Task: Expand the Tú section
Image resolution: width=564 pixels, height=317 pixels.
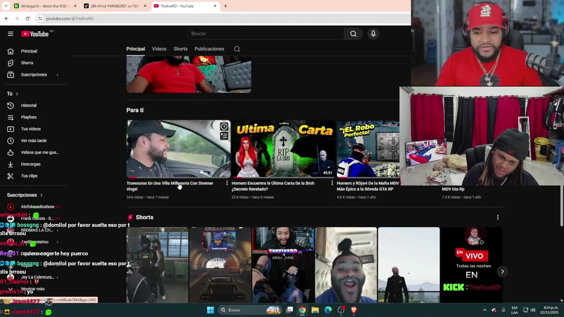Action: [13, 94]
